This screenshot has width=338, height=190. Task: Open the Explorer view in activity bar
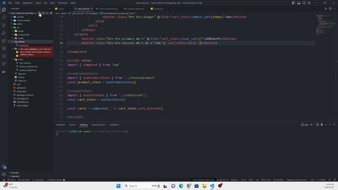click(x=4, y=9)
